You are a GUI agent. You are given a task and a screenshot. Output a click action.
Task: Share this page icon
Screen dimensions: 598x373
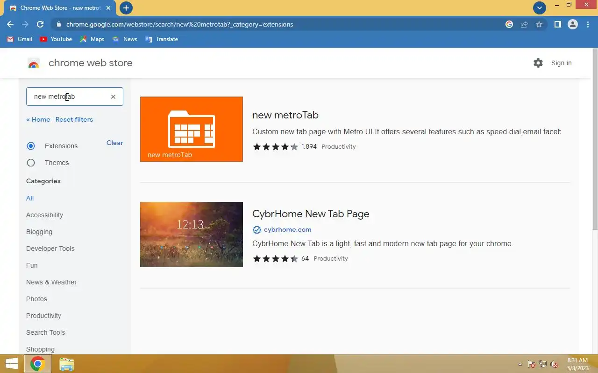(x=524, y=24)
